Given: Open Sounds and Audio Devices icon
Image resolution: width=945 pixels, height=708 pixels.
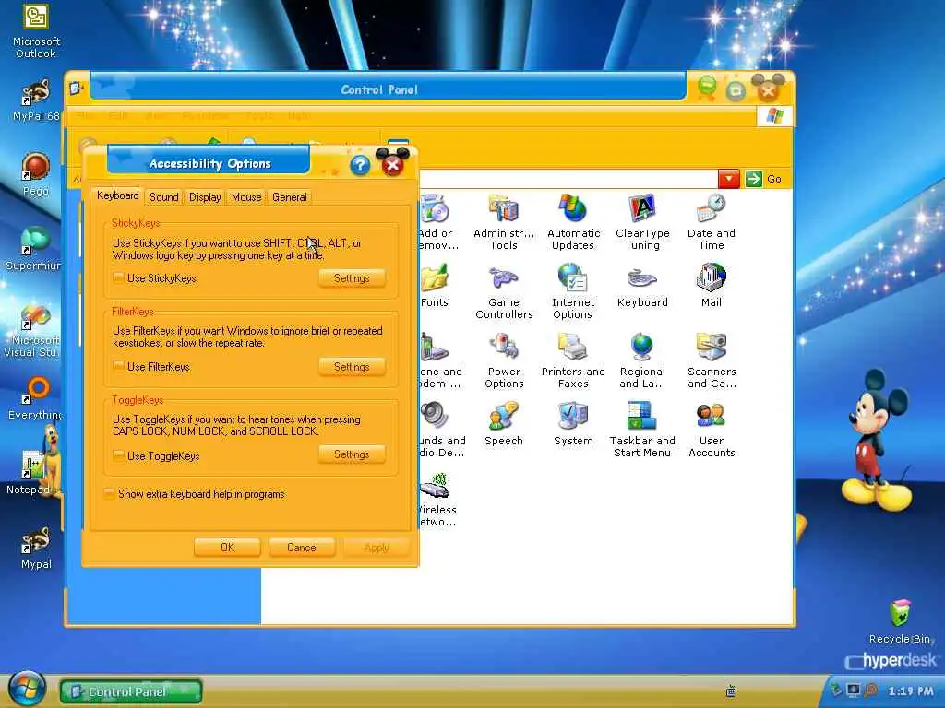Looking at the screenshot, I should click(x=442, y=430).
